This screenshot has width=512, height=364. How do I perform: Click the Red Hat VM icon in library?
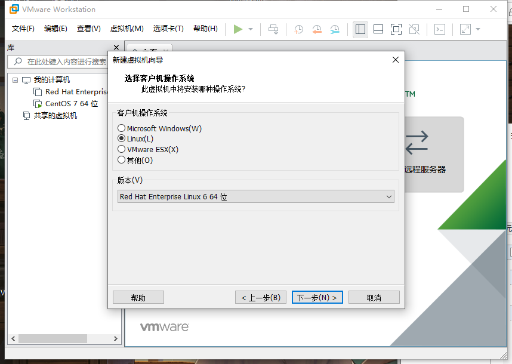(38, 92)
